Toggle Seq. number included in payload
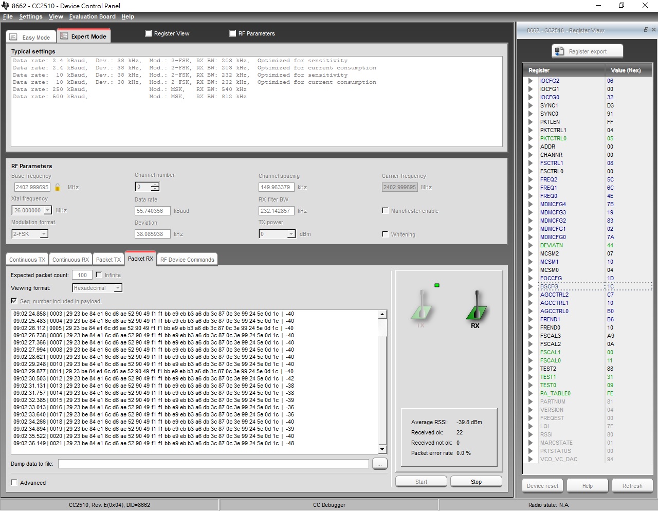 click(x=14, y=301)
